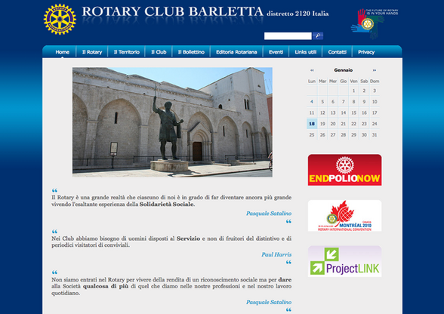Click the distretto 2120 Italia text

(298, 14)
